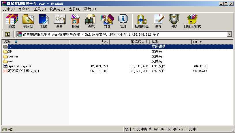Open the Commands (命令) menu
Viewport: 235px width, 133px height.
(x=24, y=9)
